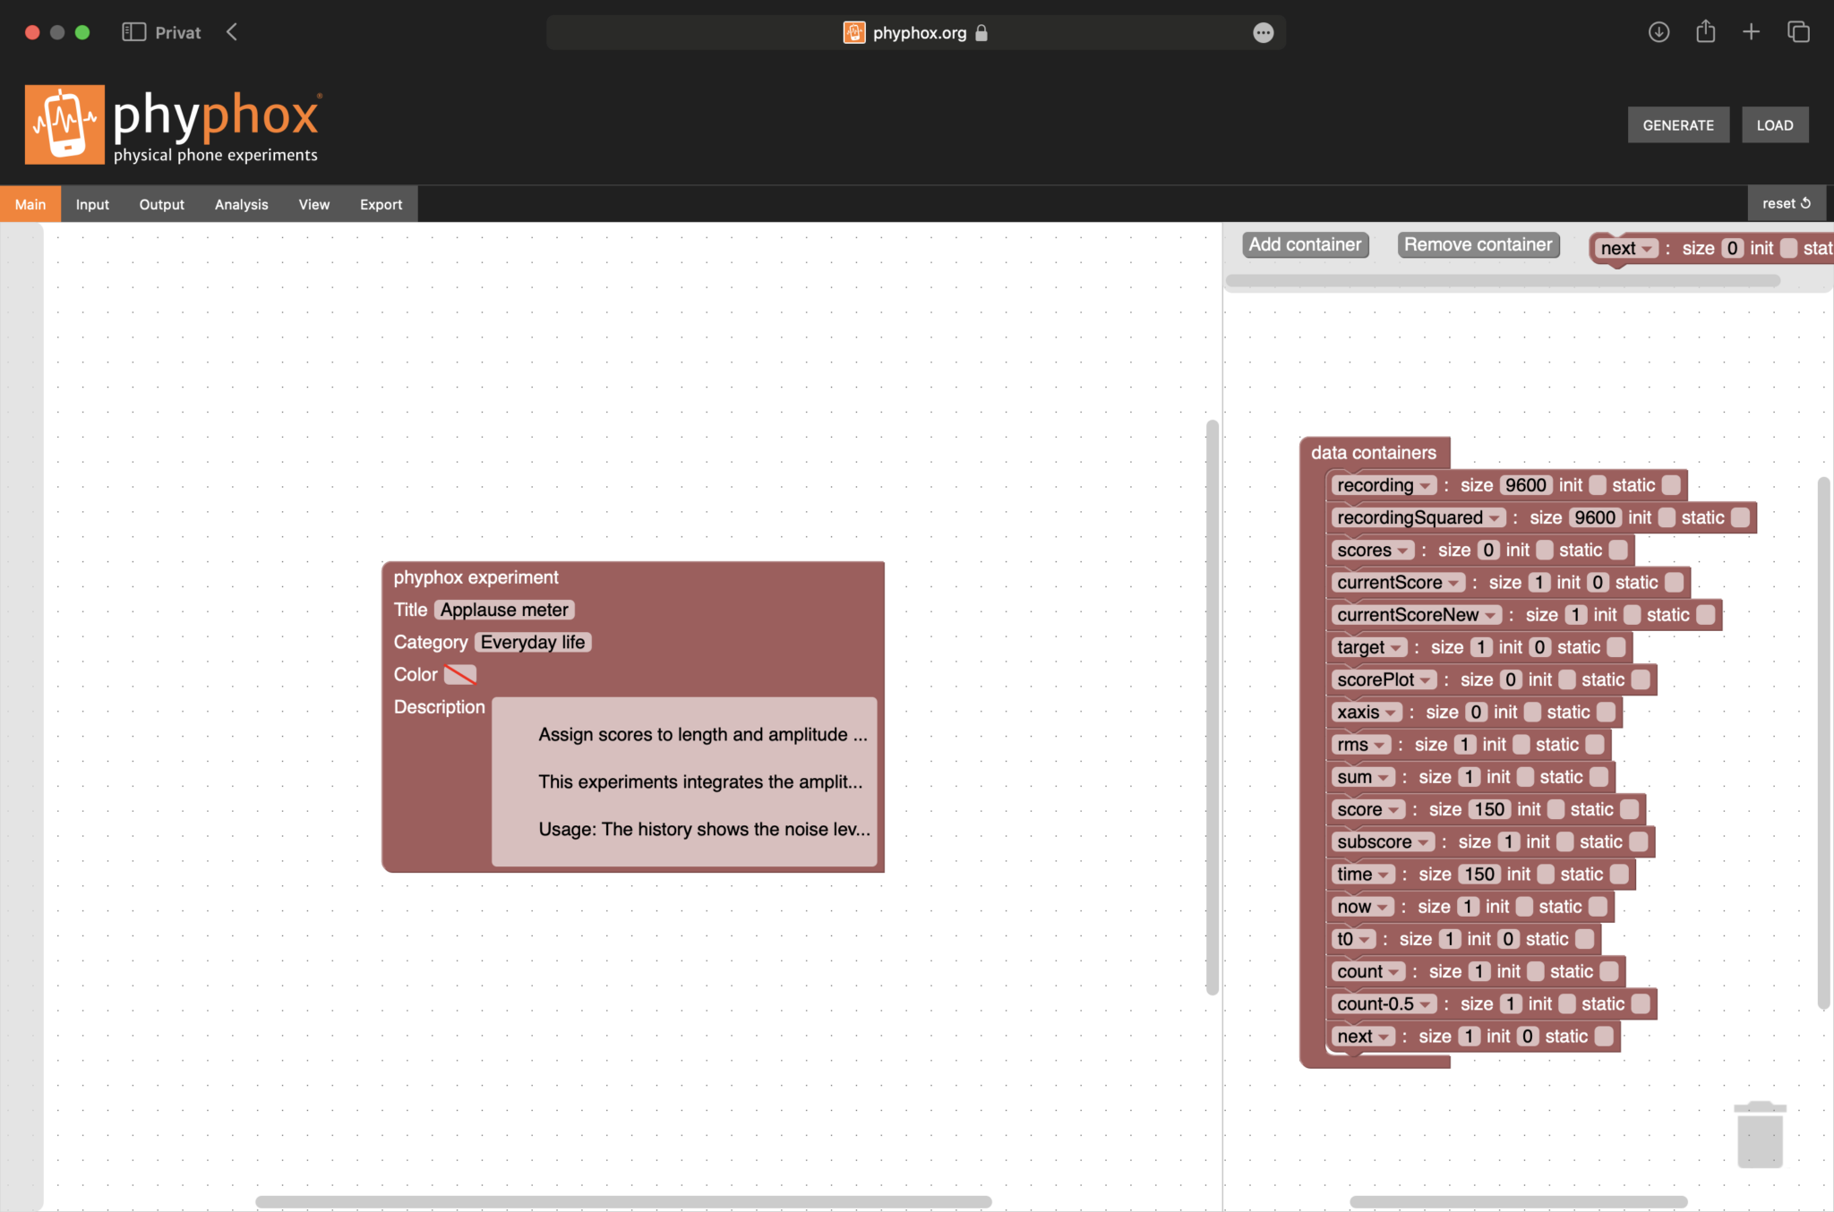Open Safari downloads via the download icon
Image resolution: width=1834 pixels, height=1212 pixels.
coord(1658,32)
